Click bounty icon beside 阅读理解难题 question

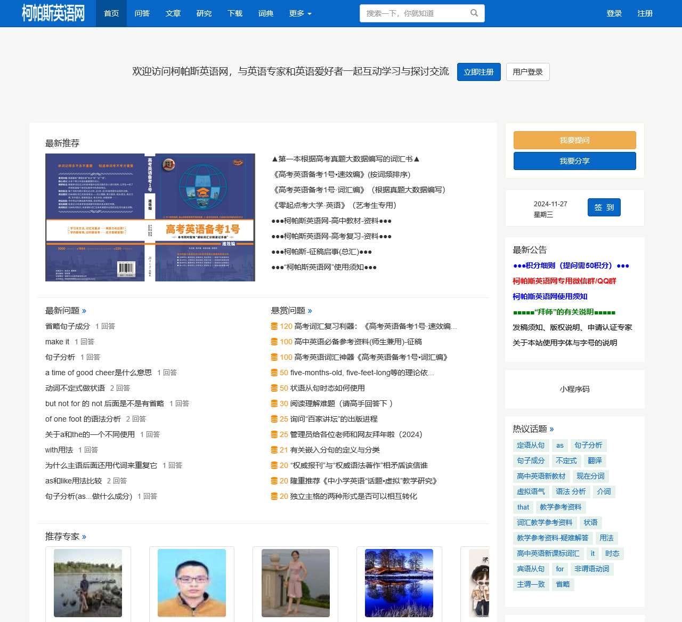[x=274, y=403]
